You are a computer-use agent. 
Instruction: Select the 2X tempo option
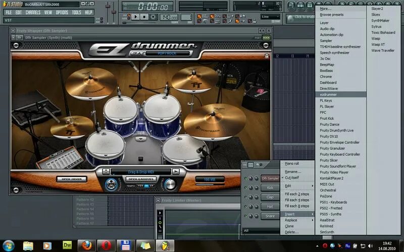click(x=151, y=186)
